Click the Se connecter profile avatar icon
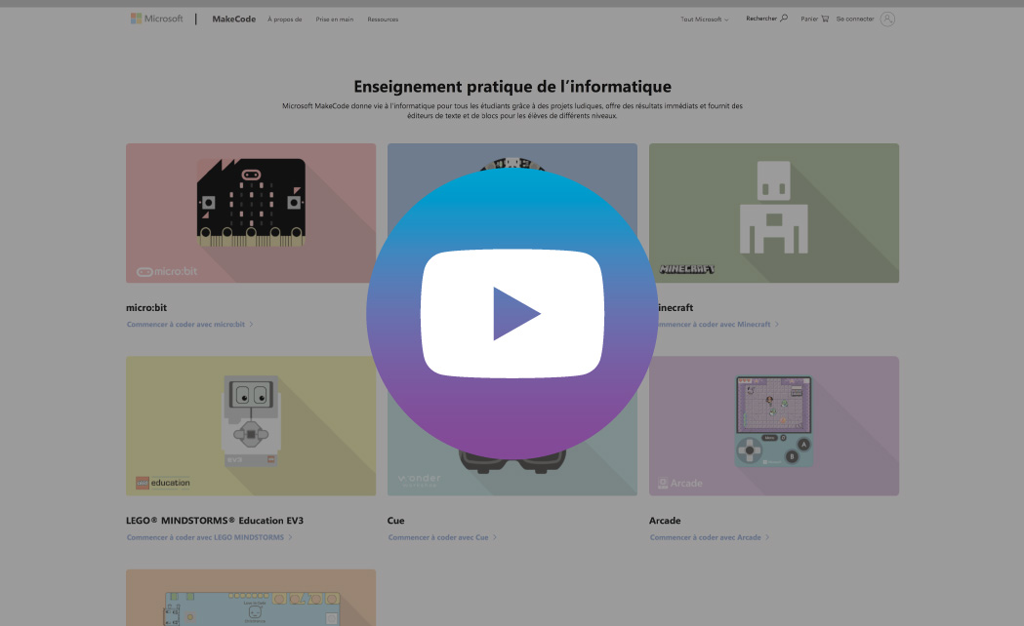The width and height of the screenshot is (1024, 626). 886,19
